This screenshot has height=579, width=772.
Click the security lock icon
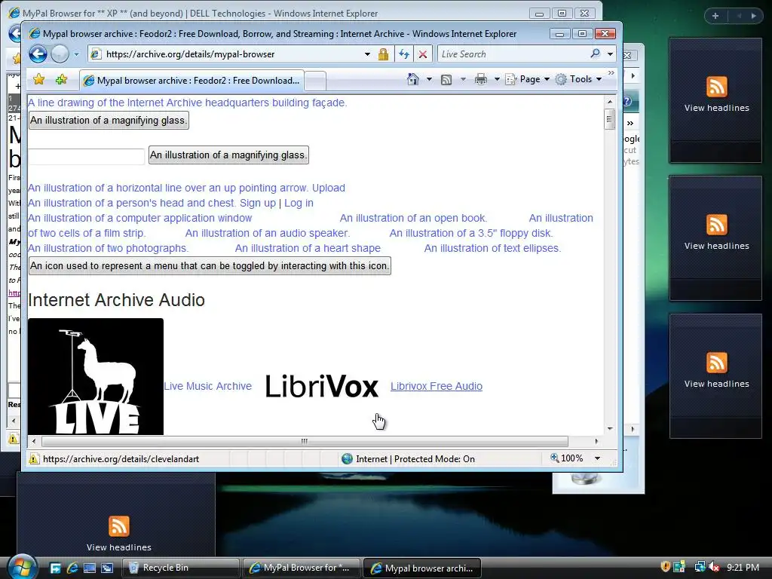coord(384,54)
